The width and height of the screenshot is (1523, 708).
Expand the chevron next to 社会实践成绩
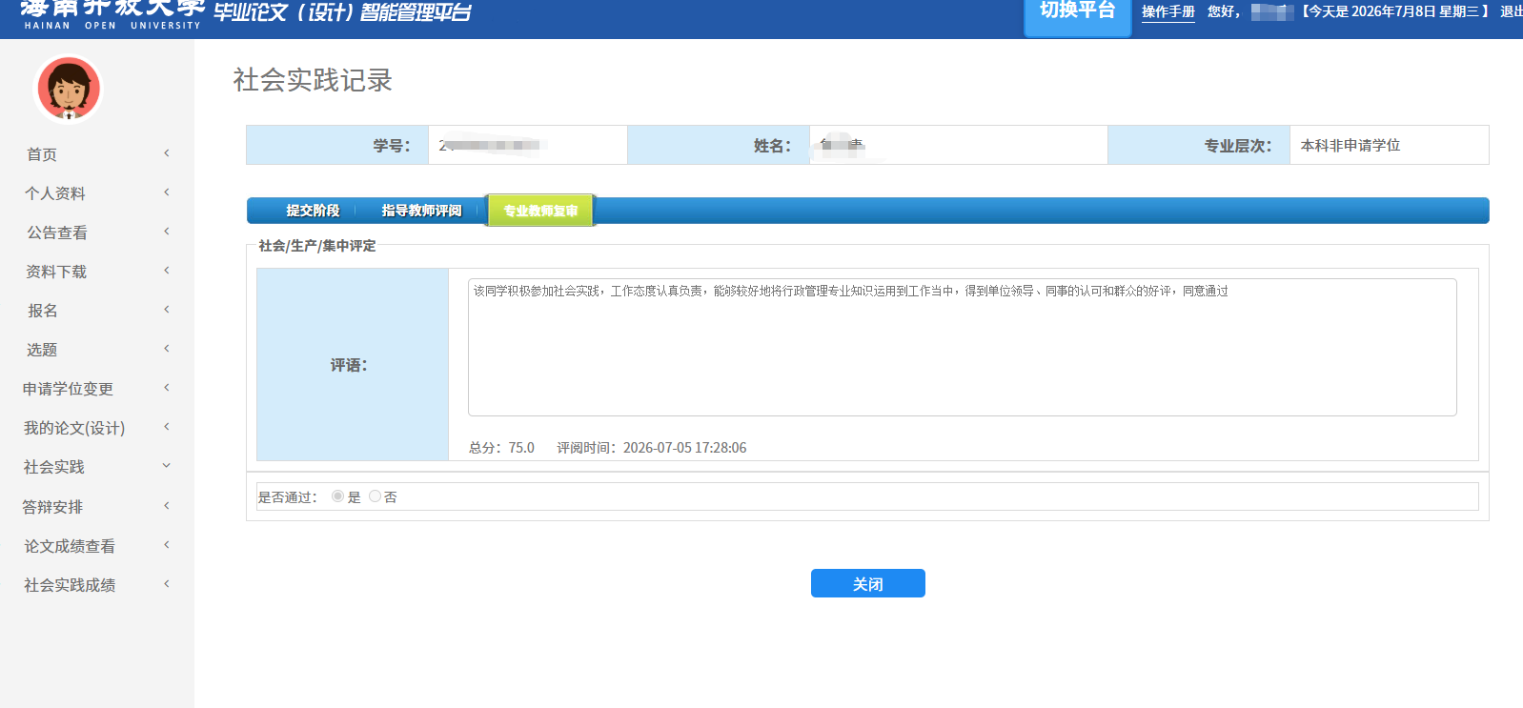point(167,584)
